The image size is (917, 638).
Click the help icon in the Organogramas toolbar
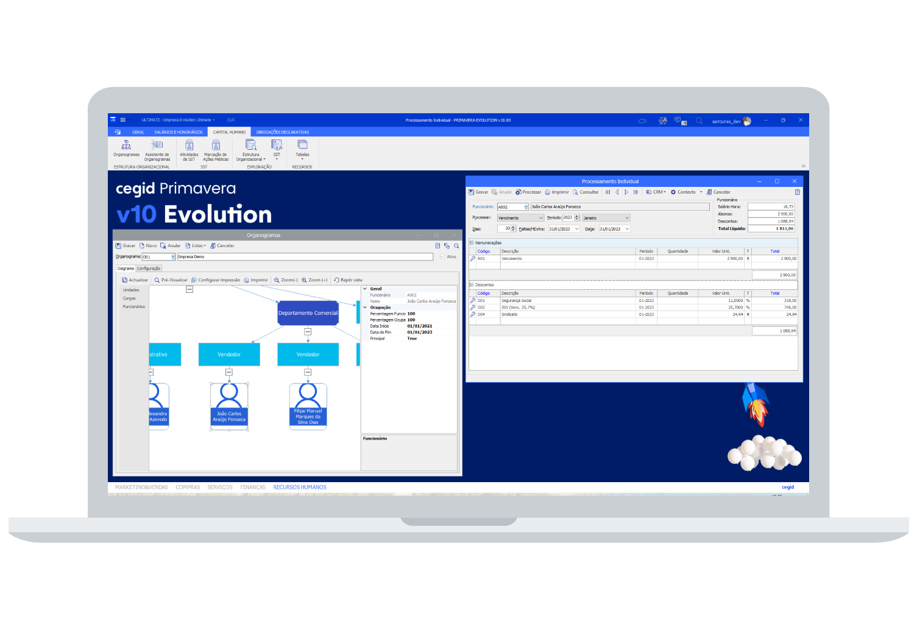coord(437,246)
